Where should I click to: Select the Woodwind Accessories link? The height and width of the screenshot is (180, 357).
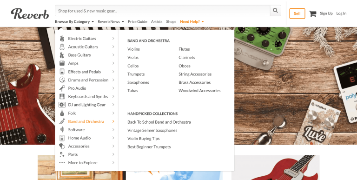coord(199,91)
